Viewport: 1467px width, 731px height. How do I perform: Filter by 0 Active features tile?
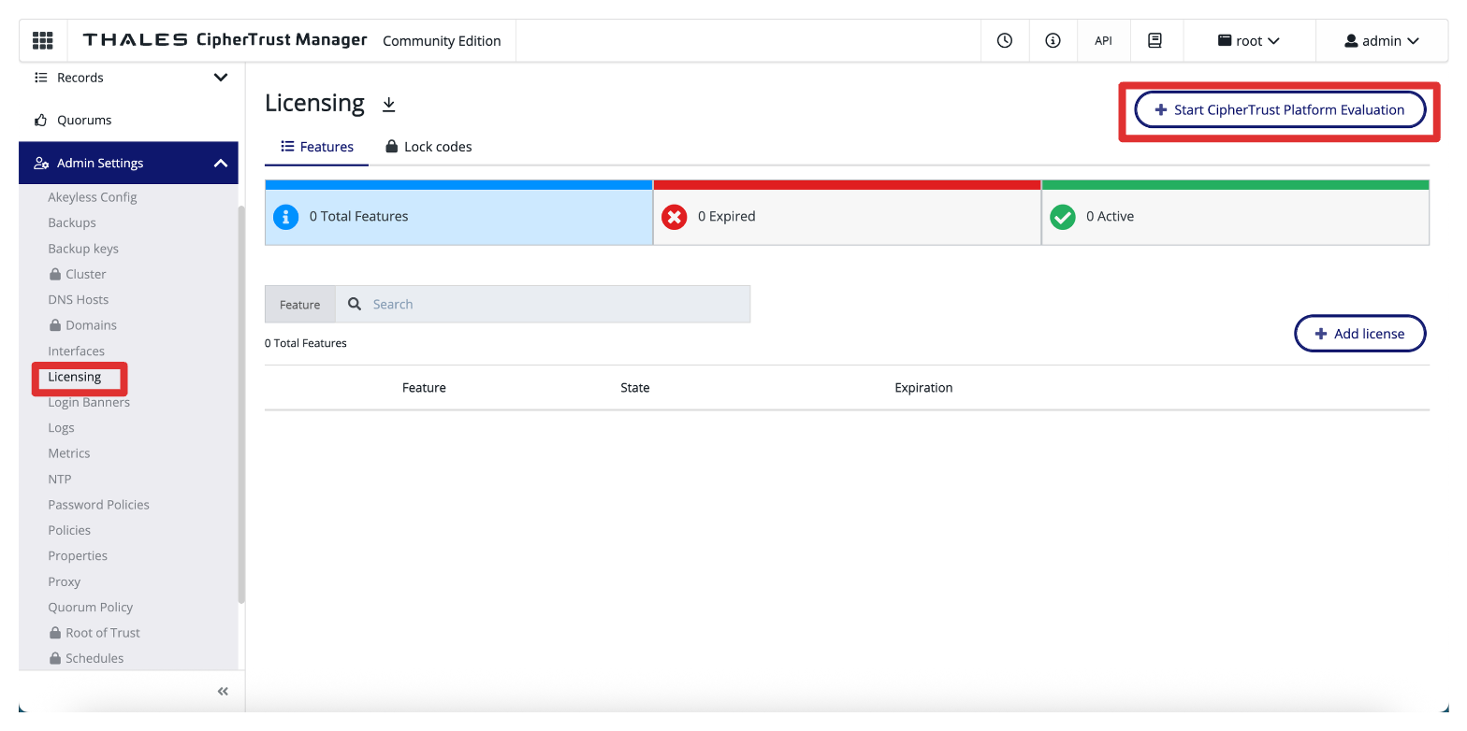coord(1234,217)
